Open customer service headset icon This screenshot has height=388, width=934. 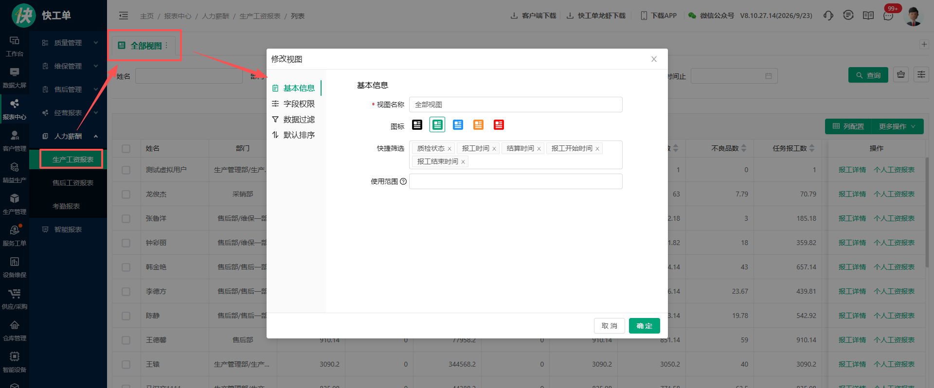coord(828,16)
